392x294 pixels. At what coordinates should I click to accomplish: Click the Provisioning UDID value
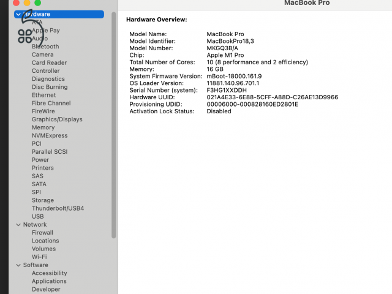[252, 104]
